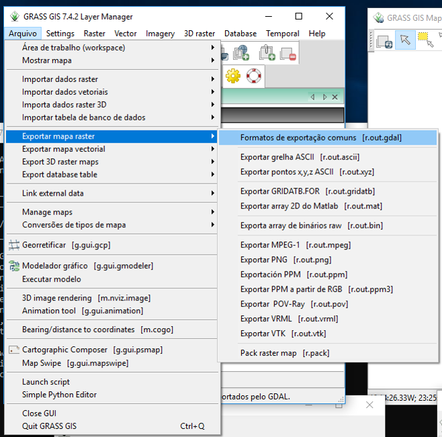Click the left tab scroll arrow

(312, 97)
